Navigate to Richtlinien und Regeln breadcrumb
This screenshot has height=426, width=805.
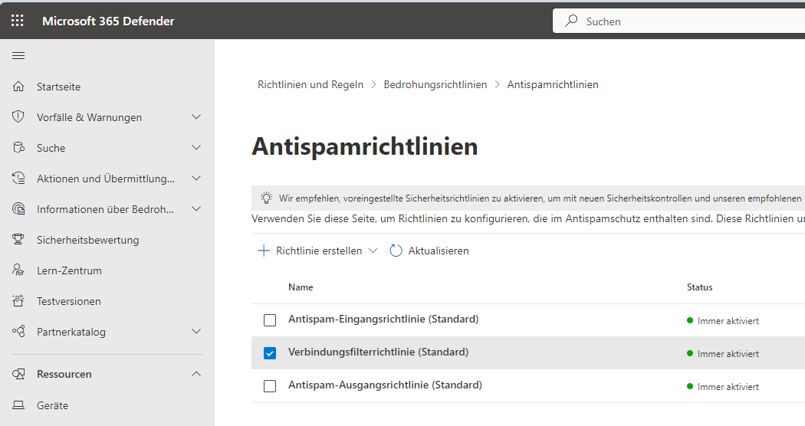point(310,84)
